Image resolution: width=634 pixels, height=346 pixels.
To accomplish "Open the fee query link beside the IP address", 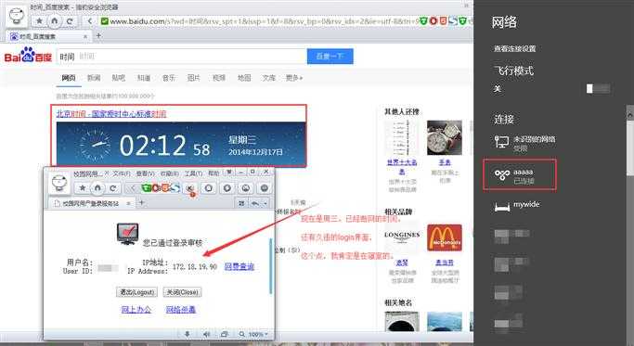I will pyautogui.click(x=239, y=267).
